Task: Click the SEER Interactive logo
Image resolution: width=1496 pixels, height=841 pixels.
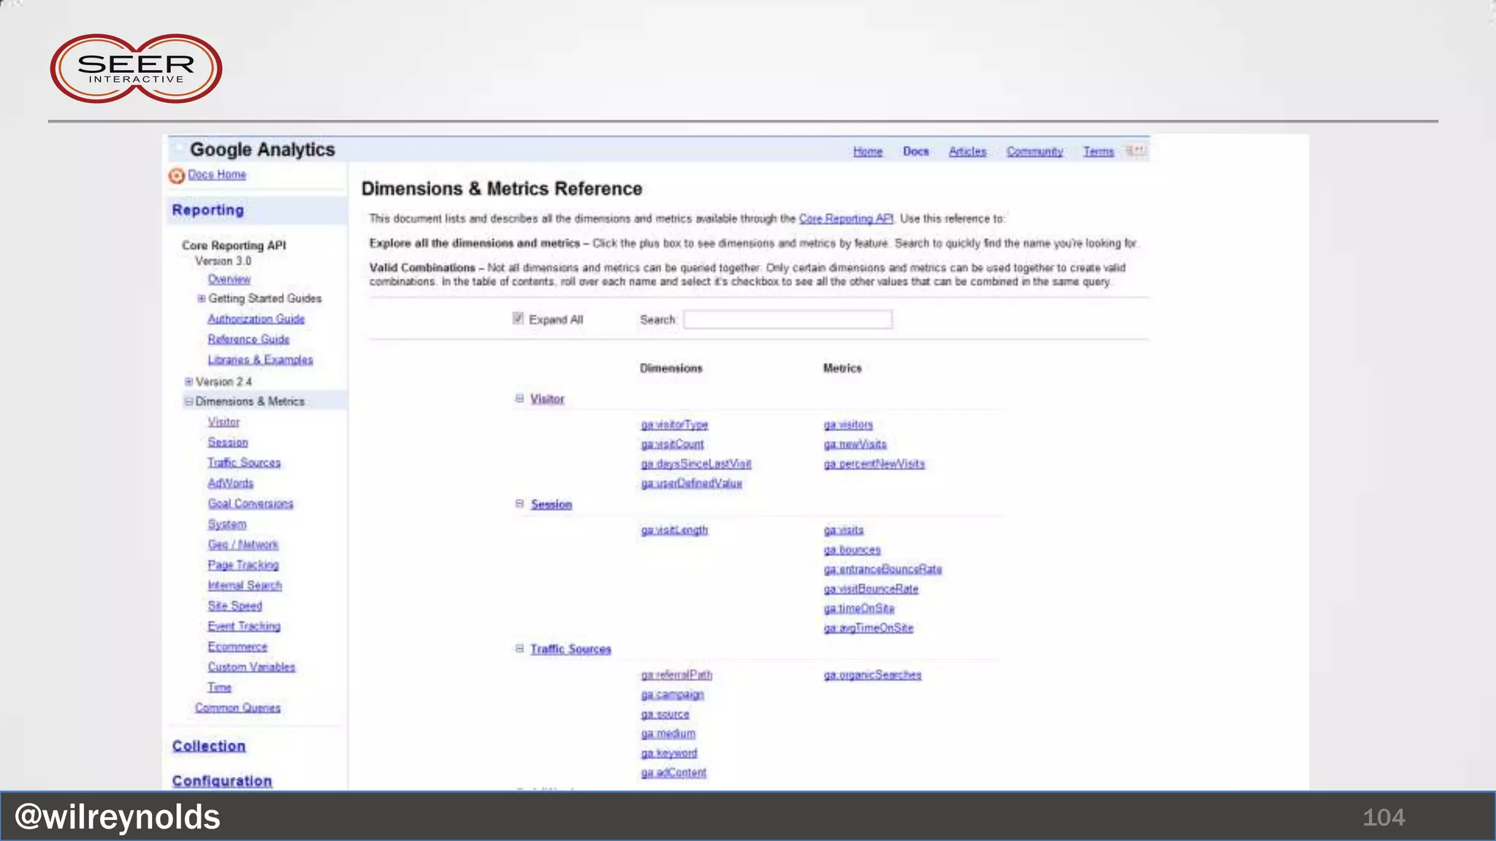Action: [136, 69]
